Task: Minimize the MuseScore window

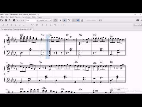Action: point(135,15)
